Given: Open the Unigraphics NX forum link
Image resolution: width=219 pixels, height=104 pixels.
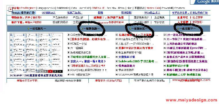Looking at the screenshot, I should [x=46, y=8].
